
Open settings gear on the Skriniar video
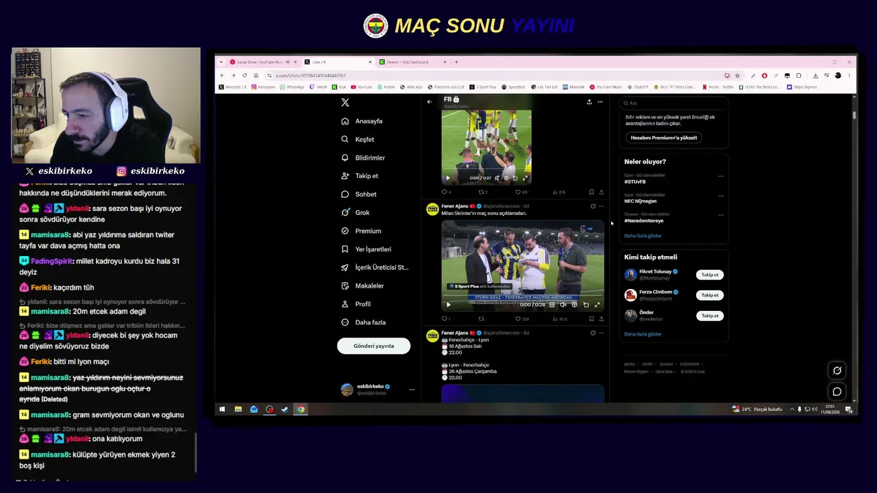click(574, 305)
